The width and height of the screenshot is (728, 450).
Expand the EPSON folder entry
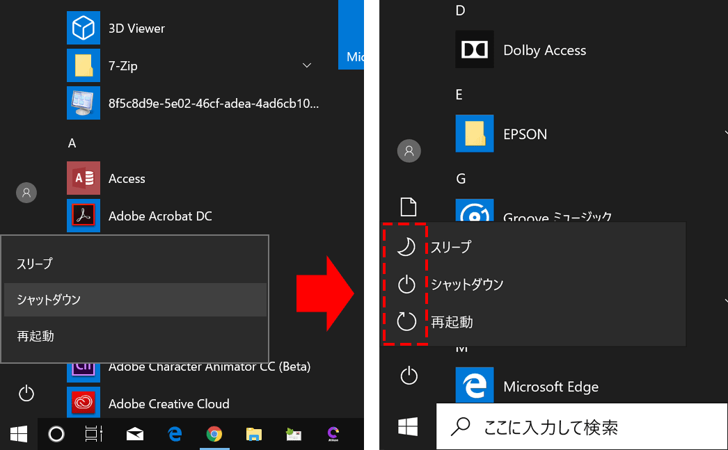tap(525, 134)
